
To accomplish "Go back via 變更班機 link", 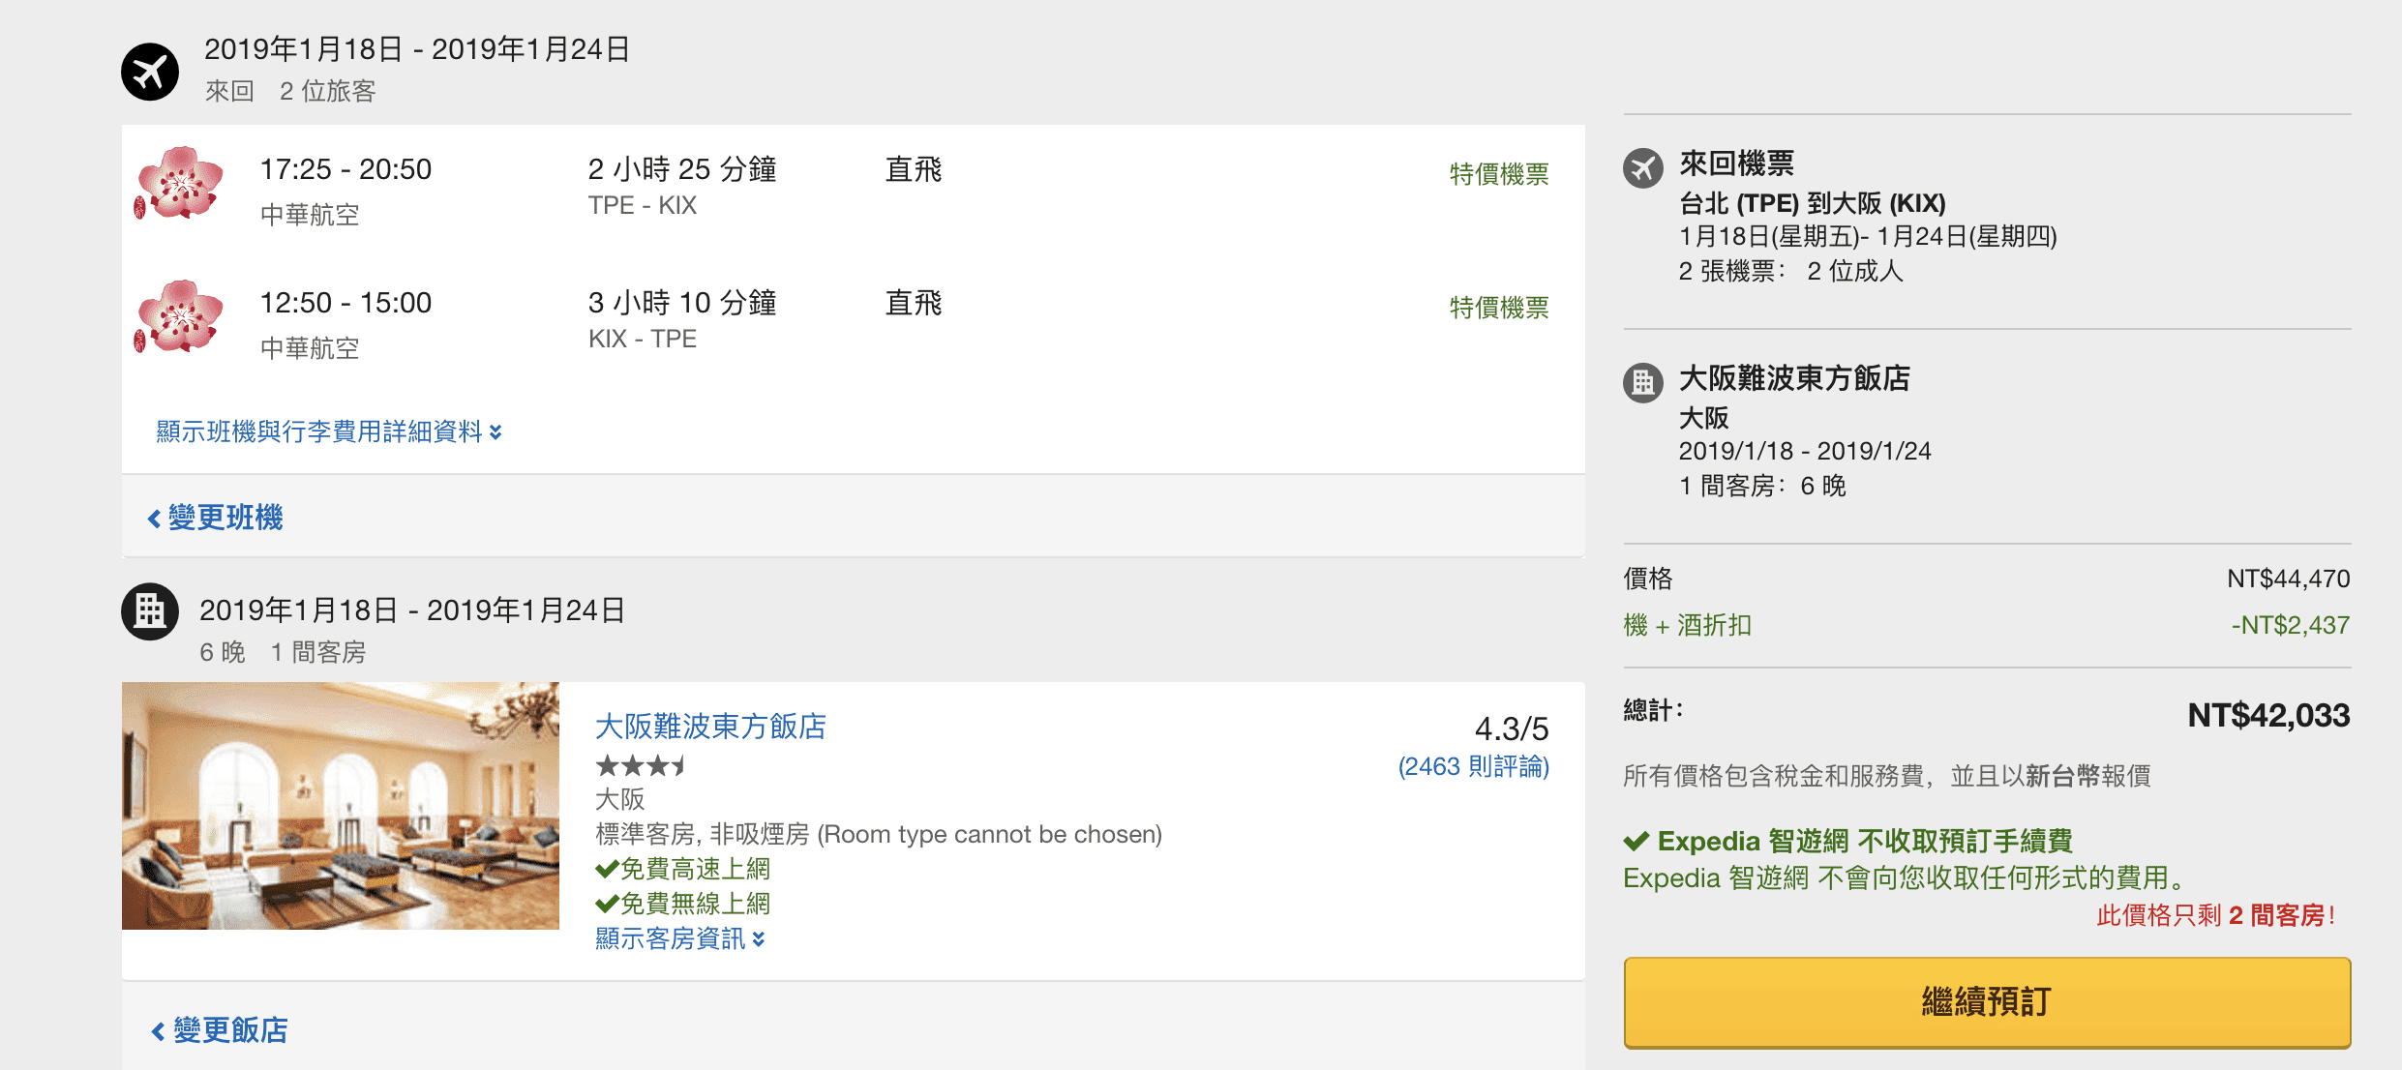I will (215, 518).
